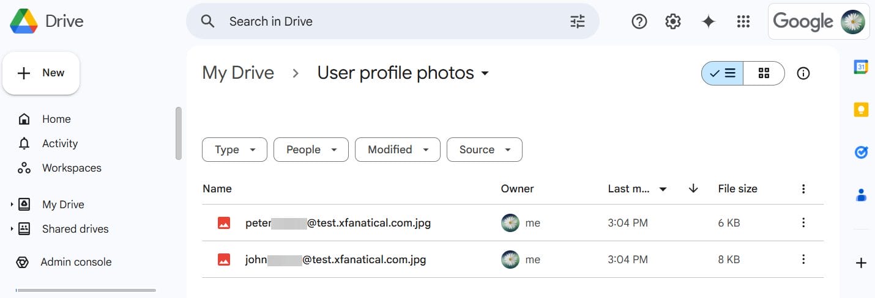Click the image icon of the john file

coord(224,260)
